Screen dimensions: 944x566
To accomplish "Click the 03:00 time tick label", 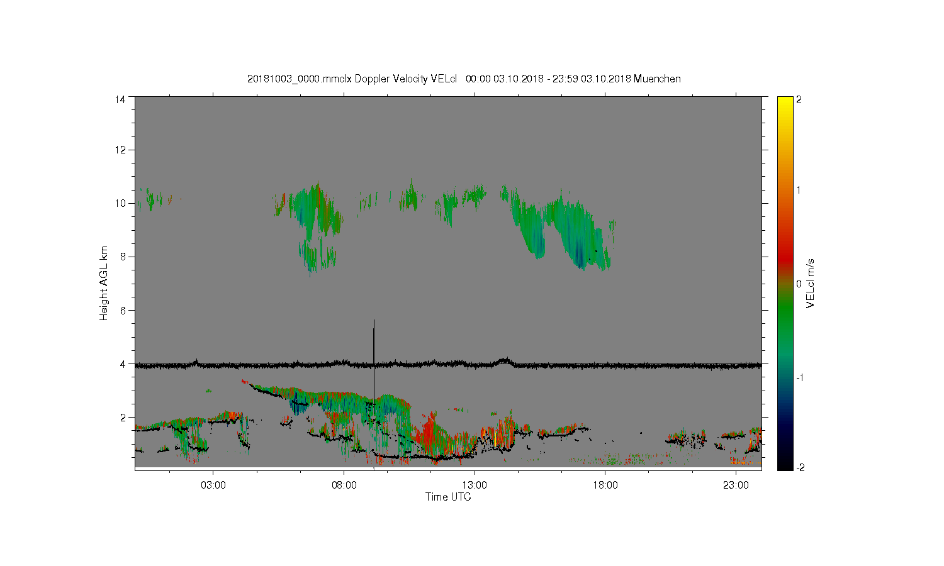I will pyautogui.click(x=213, y=486).
